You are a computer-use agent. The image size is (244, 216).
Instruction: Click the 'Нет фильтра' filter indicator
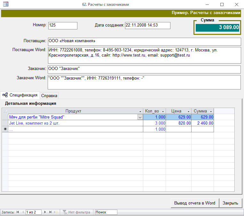tap(77, 212)
